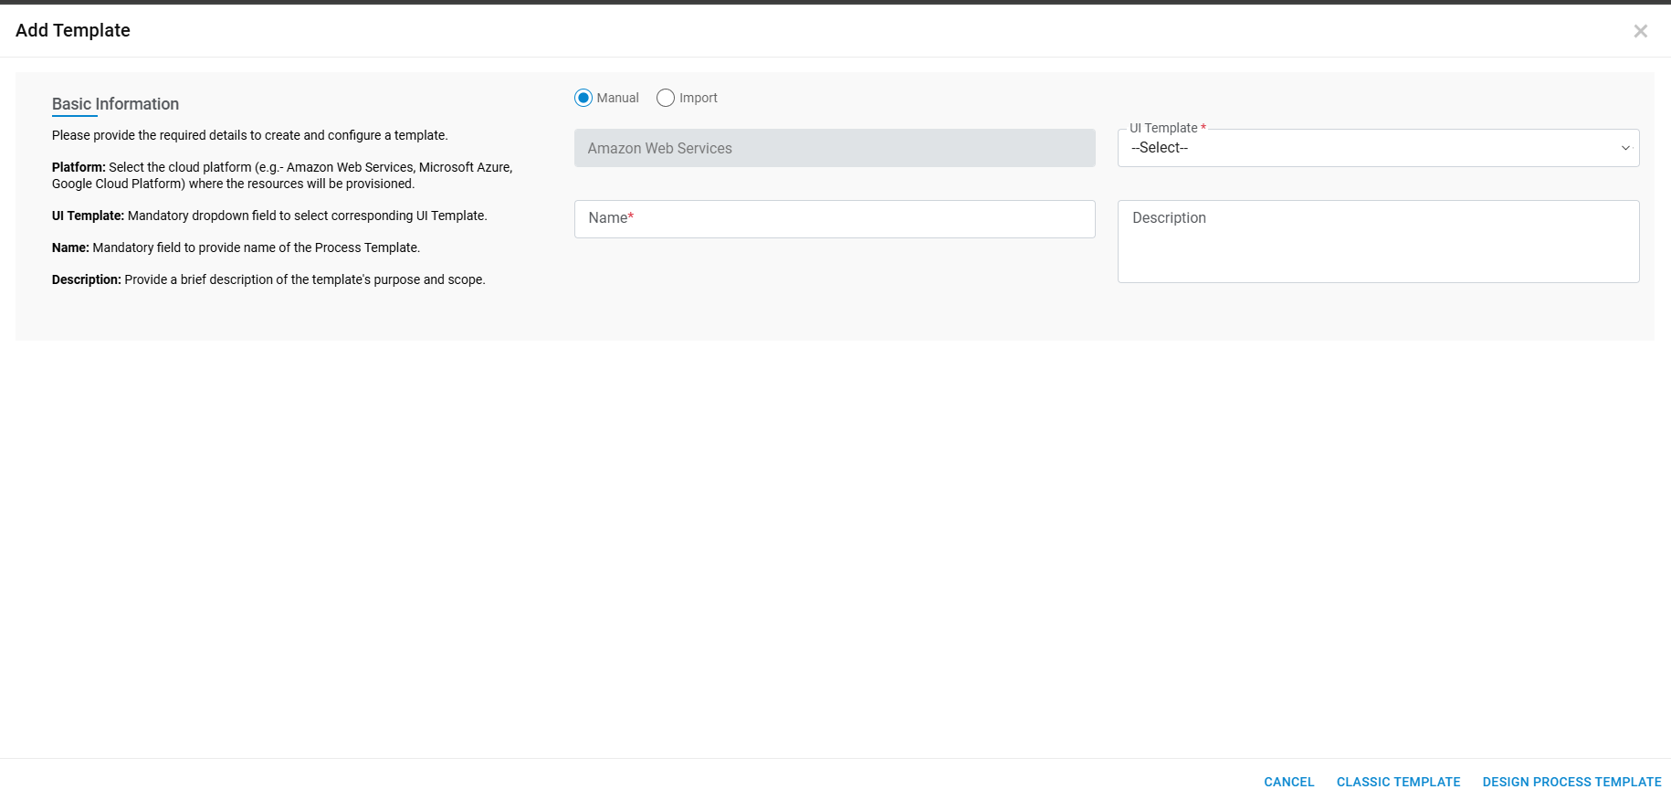Click the Import option label text

[698, 98]
